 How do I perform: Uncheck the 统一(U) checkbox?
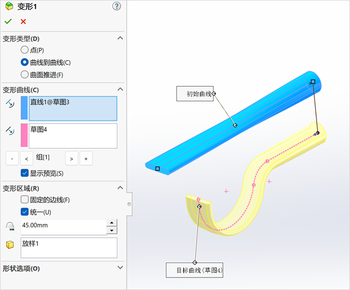(24, 212)
